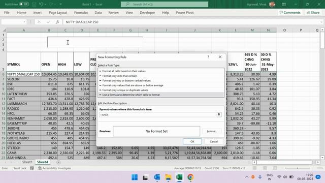Viewport: 325px width, 183px height.
Task: Open the Developer ribbon tab
Action: (147, 13)
